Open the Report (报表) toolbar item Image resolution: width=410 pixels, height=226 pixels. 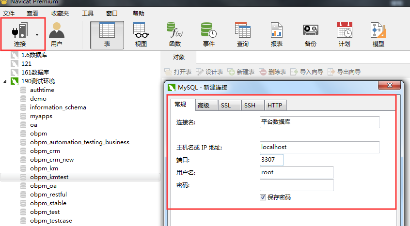[x=277, y=35]
